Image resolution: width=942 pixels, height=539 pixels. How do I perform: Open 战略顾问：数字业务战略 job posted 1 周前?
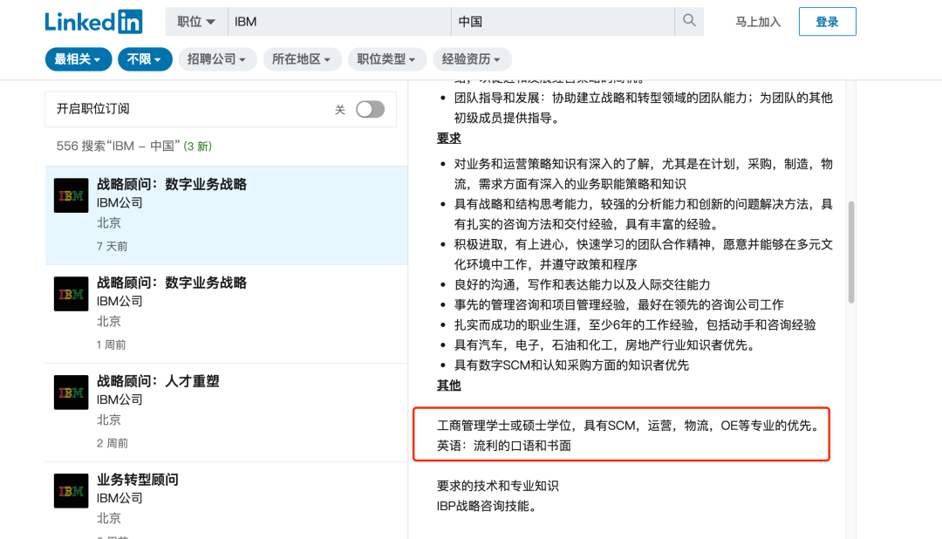coord(172,283)
